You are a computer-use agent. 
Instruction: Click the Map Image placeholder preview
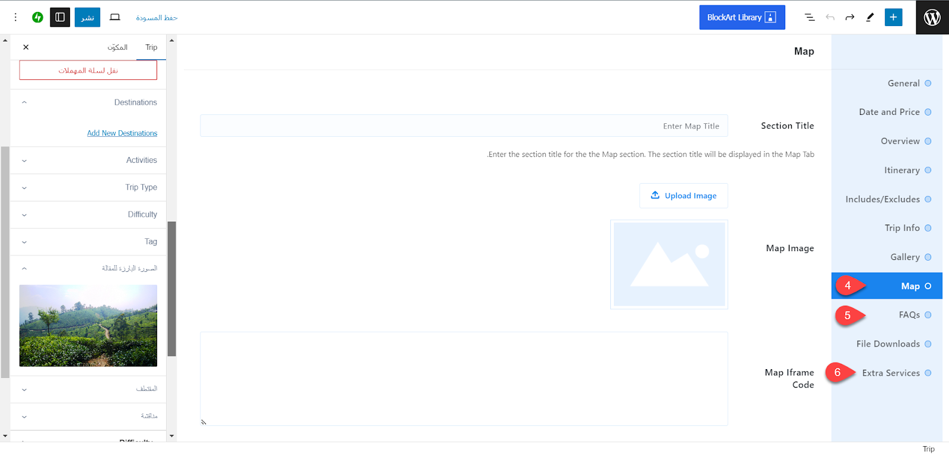[x=669, y=264]
